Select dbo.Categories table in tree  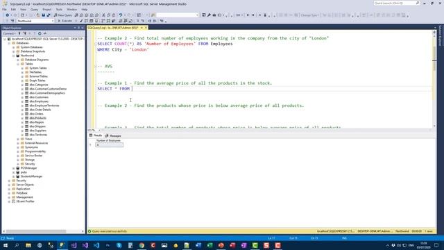pos(39,85)
